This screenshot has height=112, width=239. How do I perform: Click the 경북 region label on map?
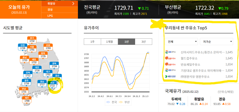tap(54, 65)
